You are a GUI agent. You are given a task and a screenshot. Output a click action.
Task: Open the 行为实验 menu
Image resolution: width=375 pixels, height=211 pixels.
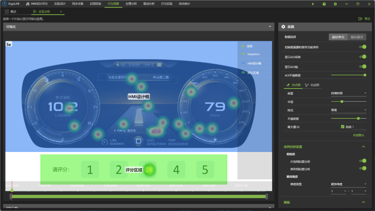pyautogui.click(x=167, y=4)
